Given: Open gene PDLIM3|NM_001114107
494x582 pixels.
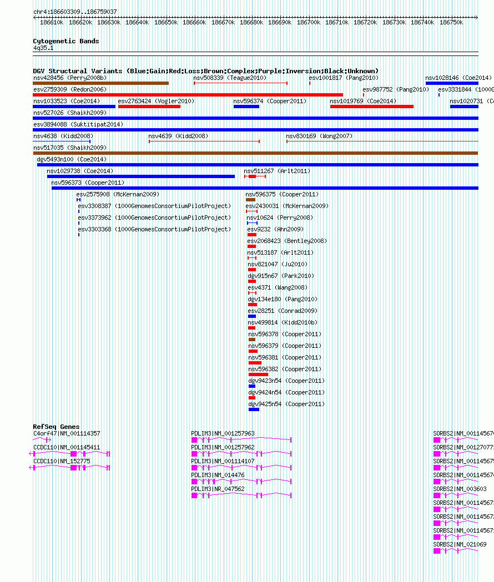Looking at the screenshot, I should (x=223, y=462).
